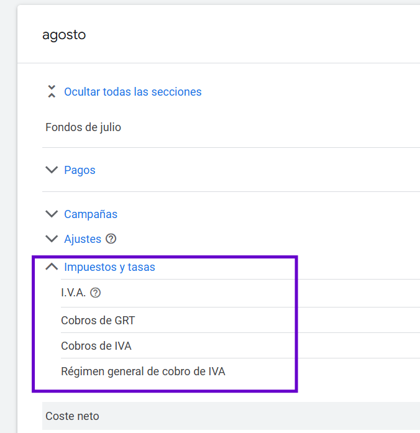The image size is (420, 433).
Task: Expand the Campañas section chevron
Action: (52, 214)
